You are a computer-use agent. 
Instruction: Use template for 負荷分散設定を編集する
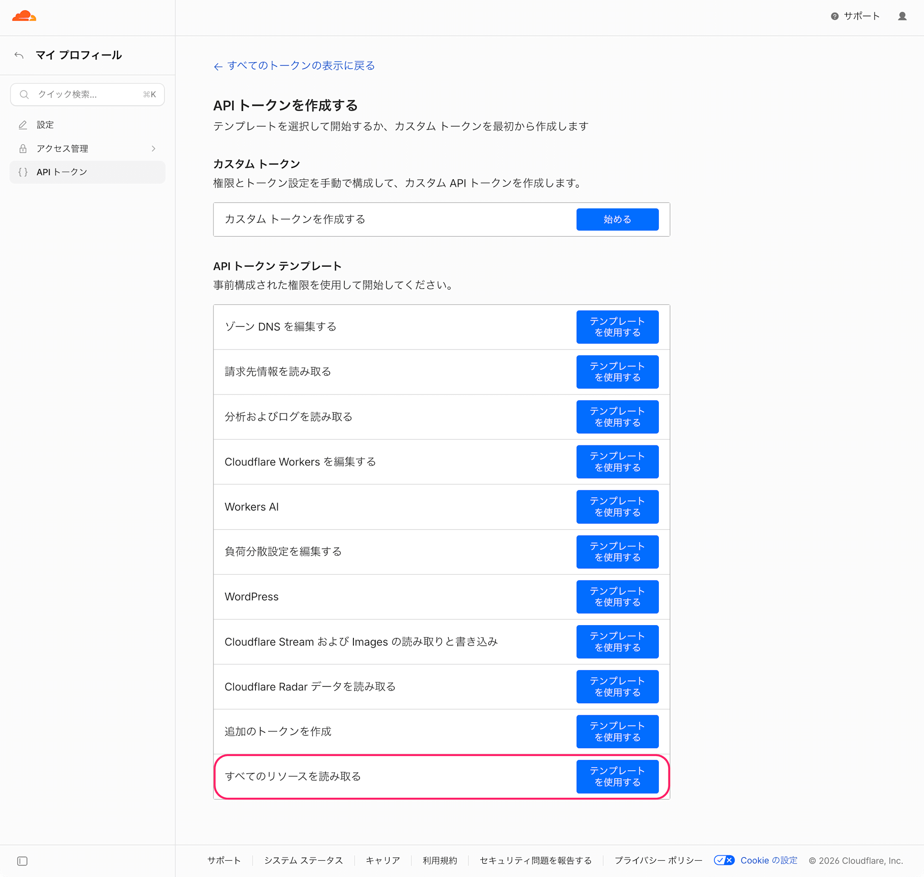coord(617,552)
